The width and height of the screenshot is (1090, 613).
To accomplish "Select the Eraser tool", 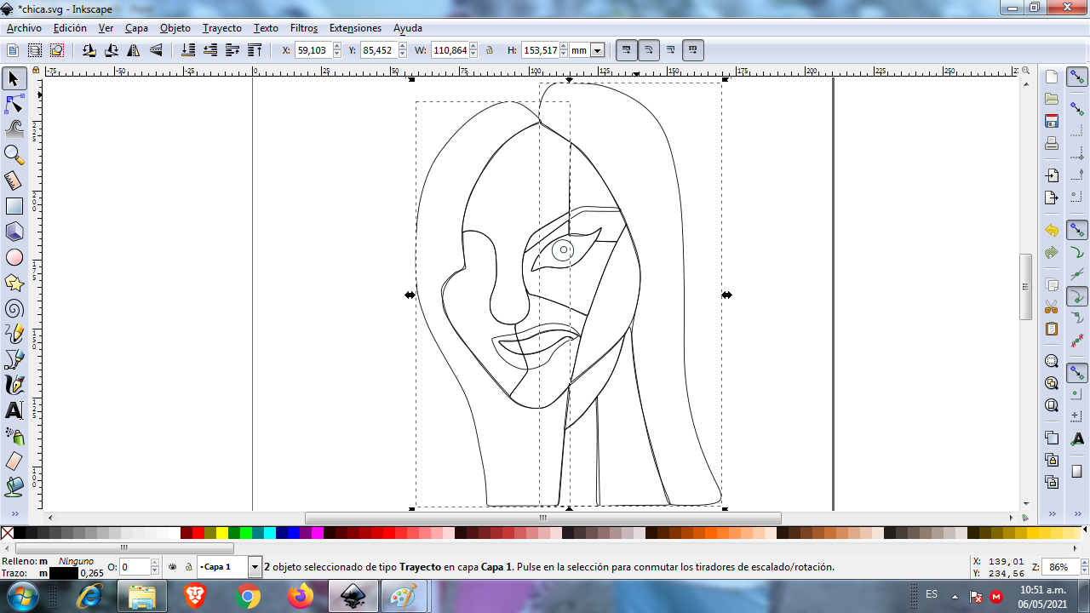I will [14, 461].
